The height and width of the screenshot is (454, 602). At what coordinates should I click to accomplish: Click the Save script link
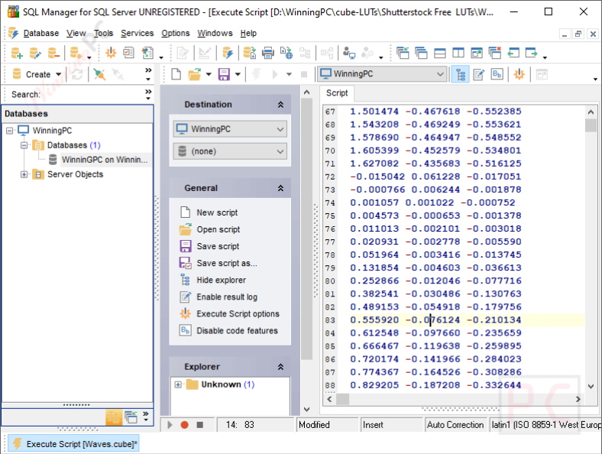point(218,246)
